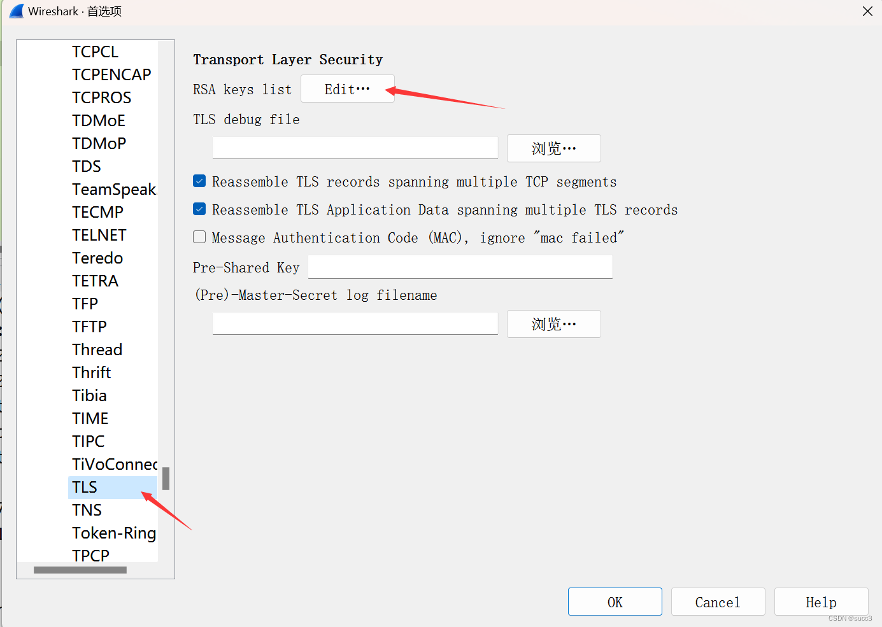Select Tibia protocol
The height and width of the screenshot is (627, 882).
click(x=89, y=395)
